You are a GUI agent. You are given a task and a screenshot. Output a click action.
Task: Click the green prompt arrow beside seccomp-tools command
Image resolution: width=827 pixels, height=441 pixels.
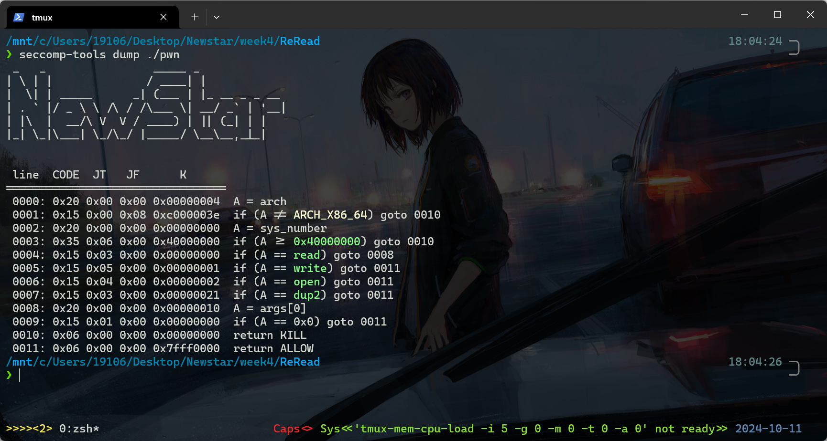point(9,54)
